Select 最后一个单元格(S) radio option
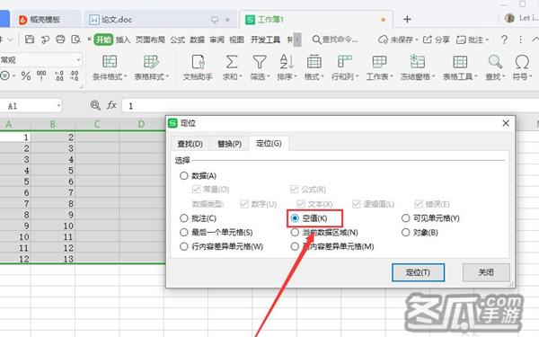The width and height of the screenshot is (539, 337). pos(184,233)
